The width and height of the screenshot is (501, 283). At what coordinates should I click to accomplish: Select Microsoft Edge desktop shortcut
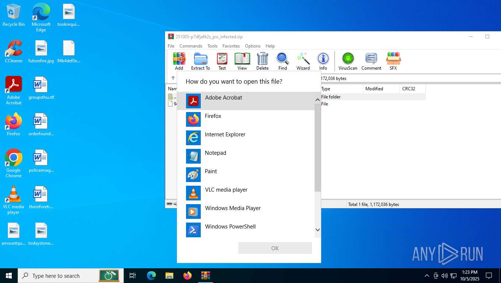click(x=41, y=18)
